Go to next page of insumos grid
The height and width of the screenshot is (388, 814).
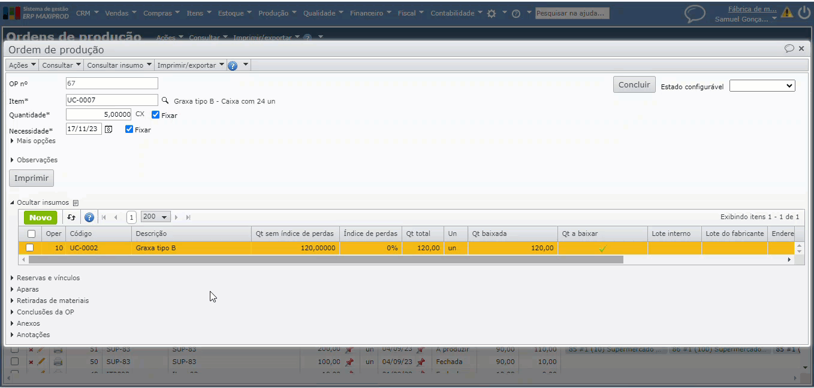(x=176, y=217)
